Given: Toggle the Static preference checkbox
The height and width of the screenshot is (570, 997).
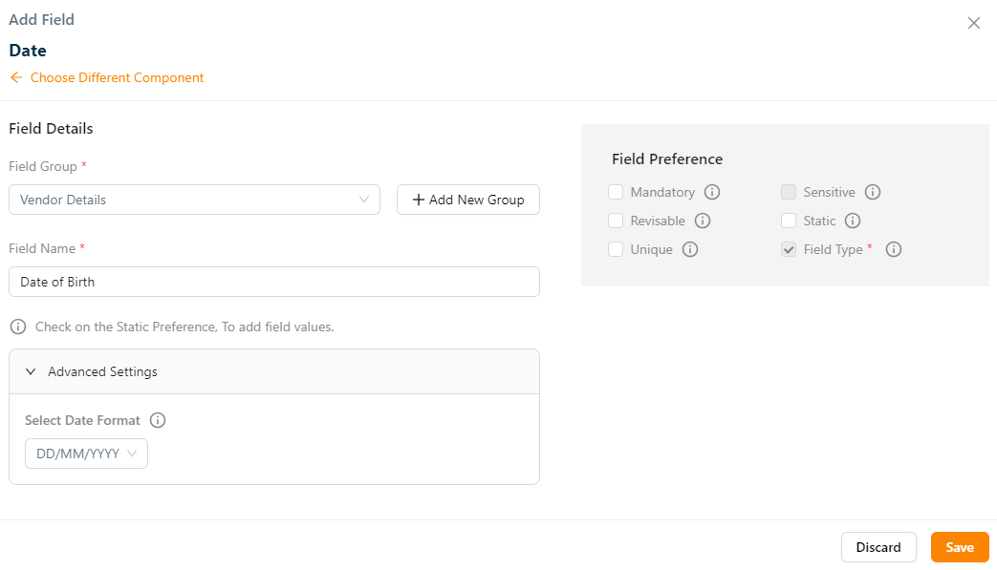Looking at the screenshot, I should click(789, 221).
